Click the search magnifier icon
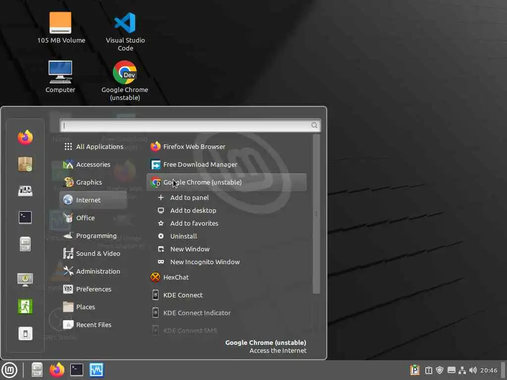 (x=314, y=125)
